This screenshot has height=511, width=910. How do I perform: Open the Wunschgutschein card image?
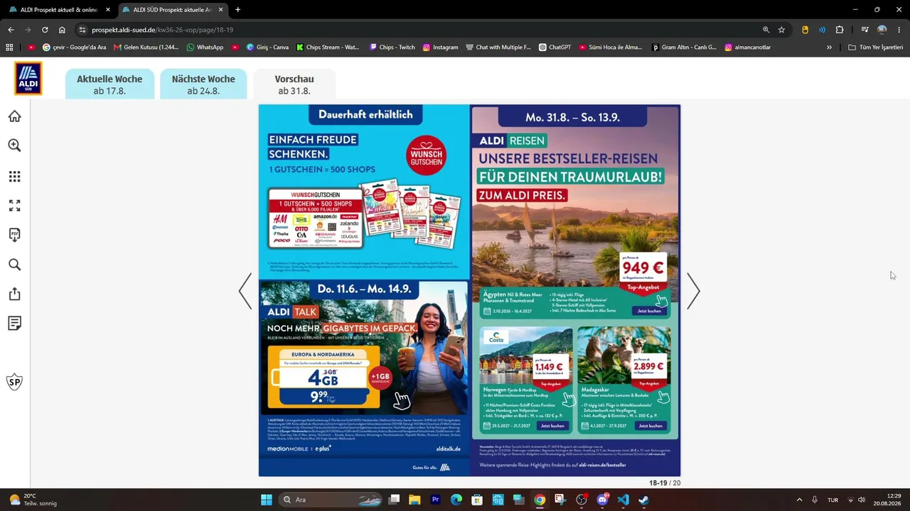[316, 219]
